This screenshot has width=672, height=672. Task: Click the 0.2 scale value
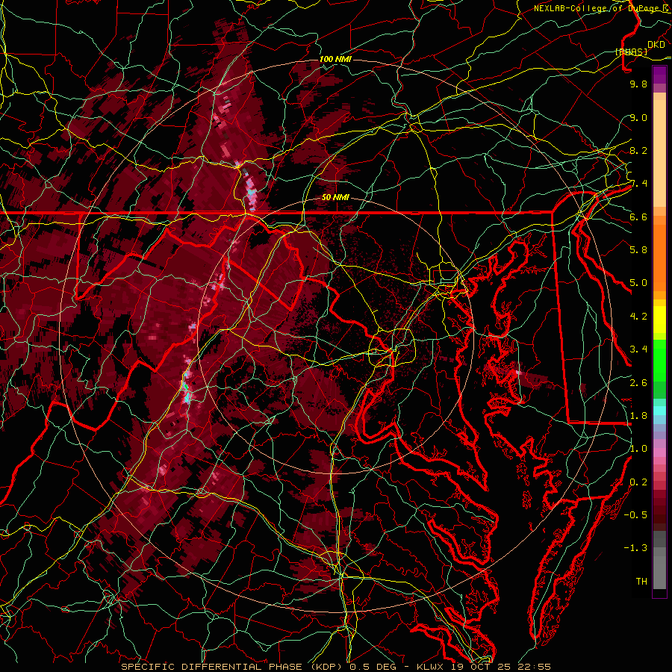tap(638, 482)
